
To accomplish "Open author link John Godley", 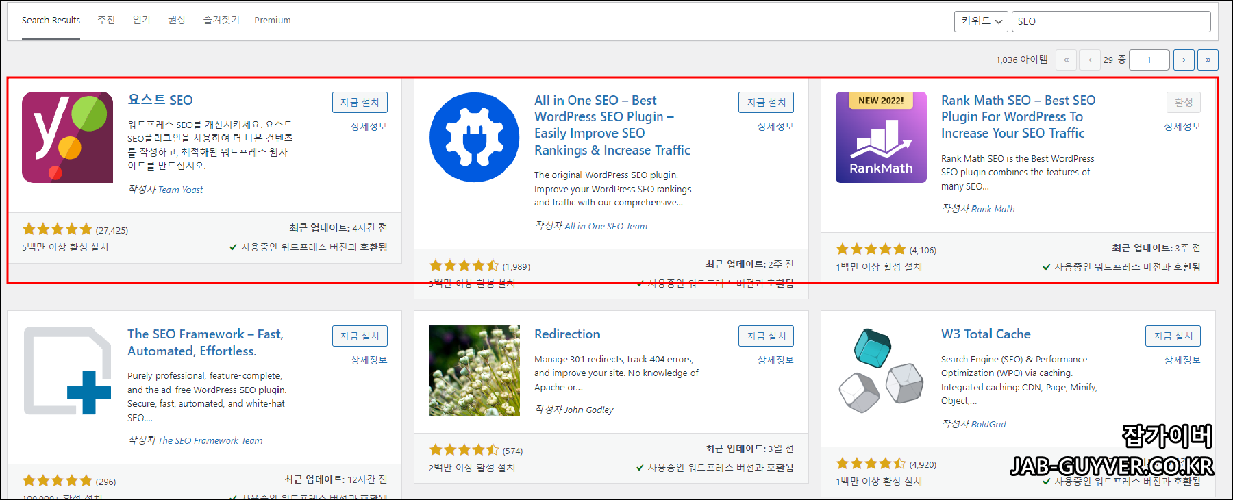I will [588, 410].
